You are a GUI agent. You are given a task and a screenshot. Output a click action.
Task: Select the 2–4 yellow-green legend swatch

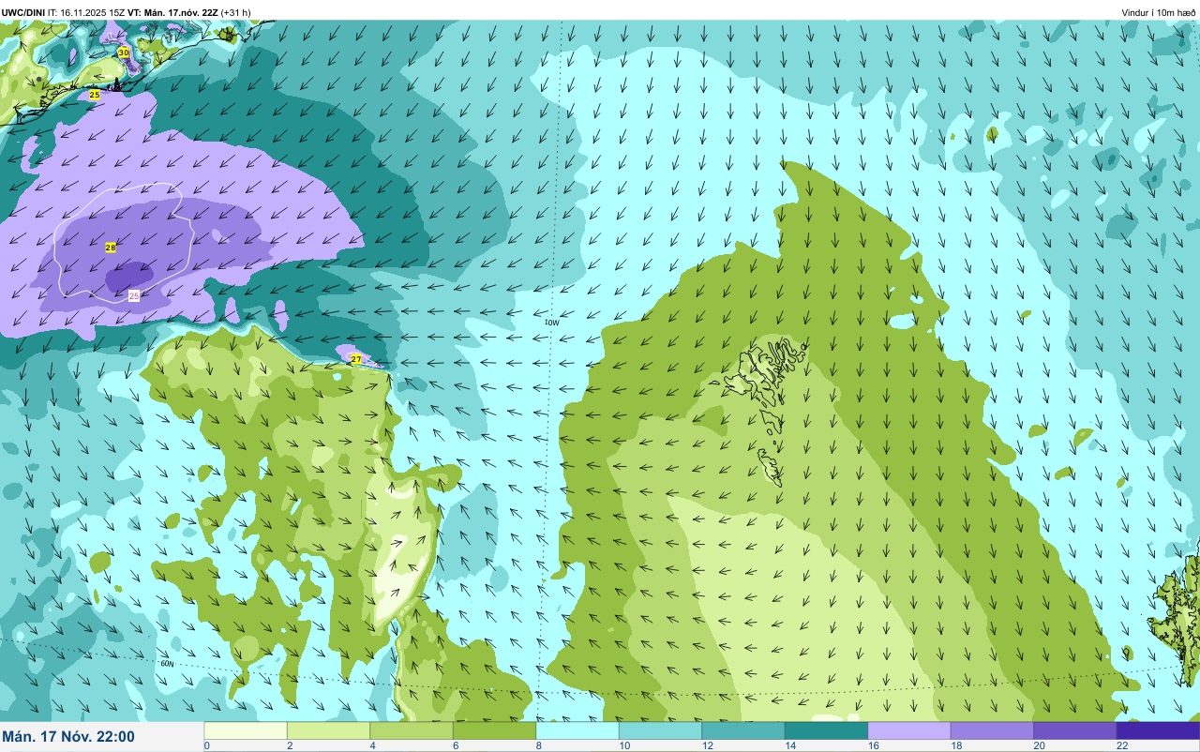tap(328, 730)
